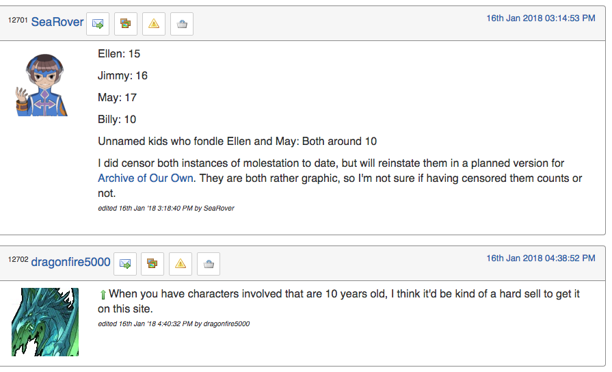Click the basket icon on SeaRover's post
This screenshot has width=612, height=372.
tap(182, 24)
